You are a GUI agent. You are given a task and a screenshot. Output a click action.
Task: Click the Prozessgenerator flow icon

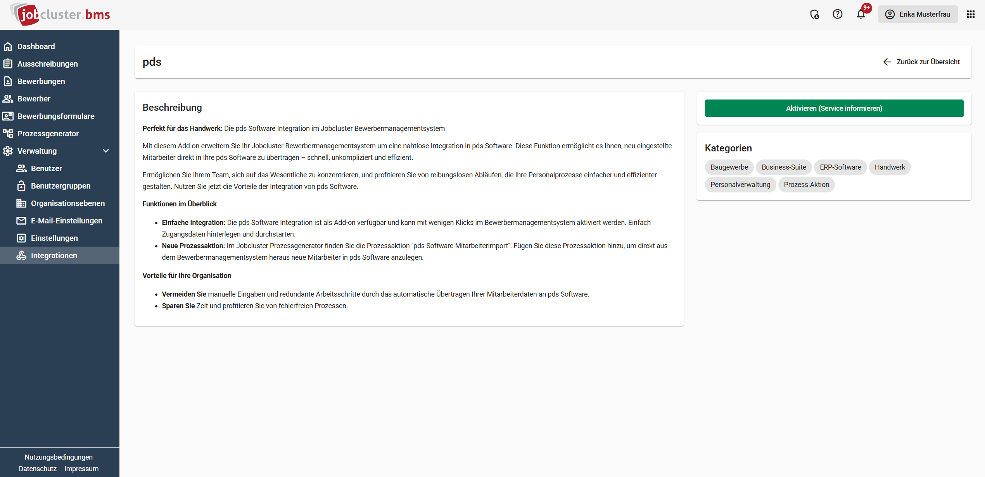8,134
